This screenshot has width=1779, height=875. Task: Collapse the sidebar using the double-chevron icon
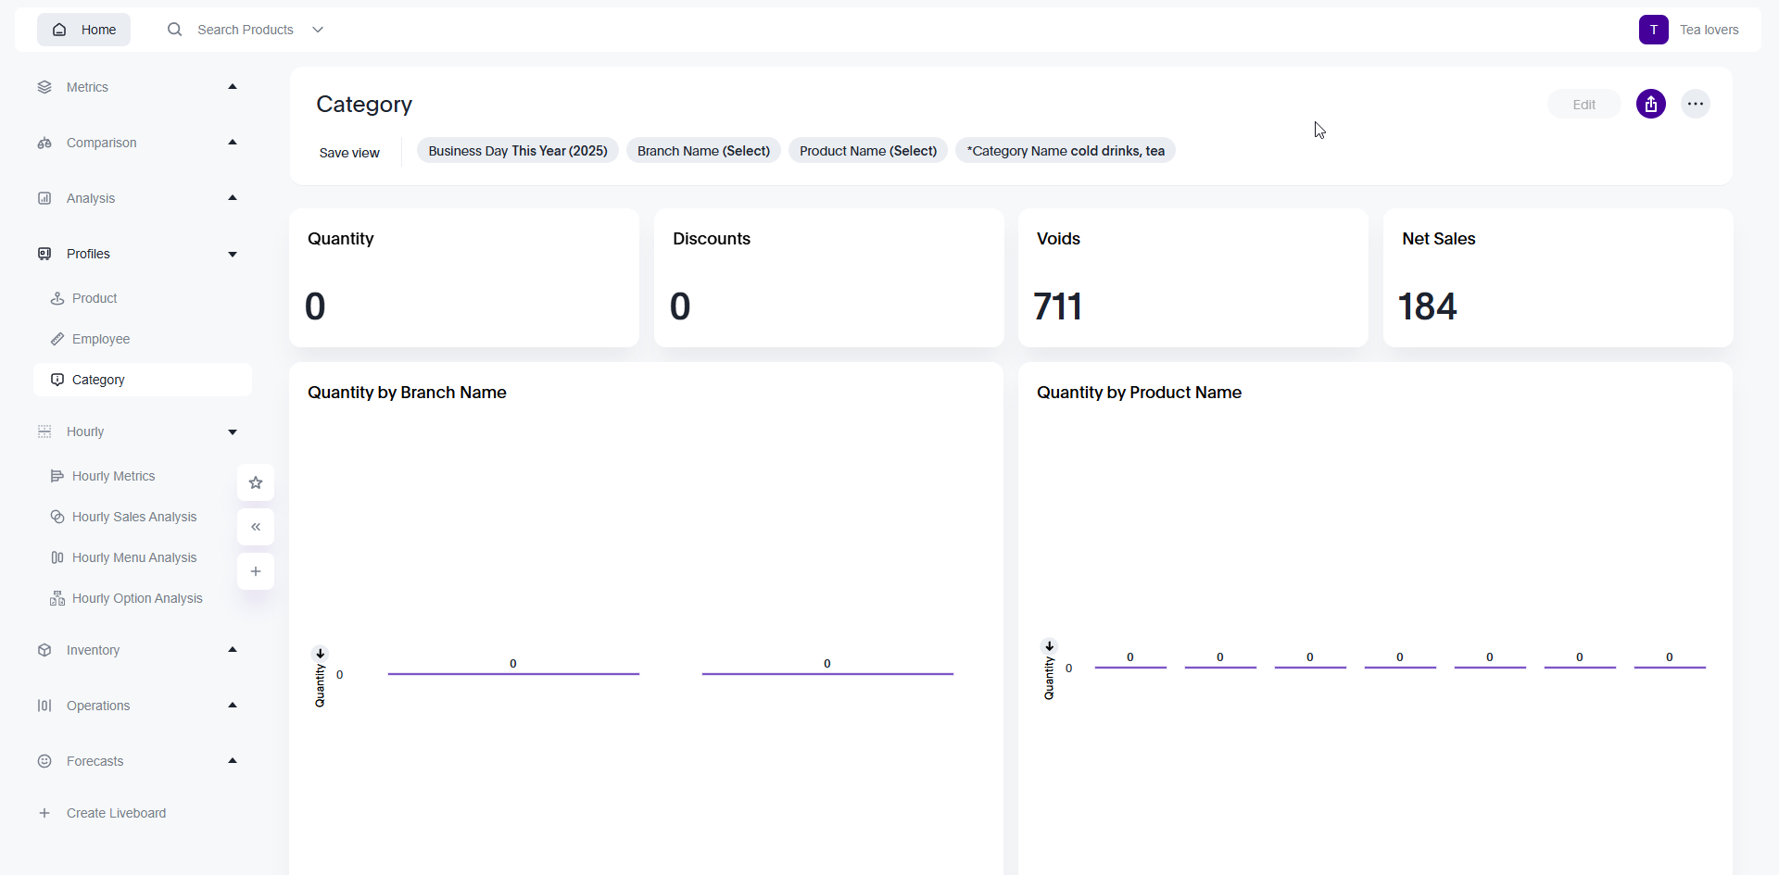[x=255, y=526]
